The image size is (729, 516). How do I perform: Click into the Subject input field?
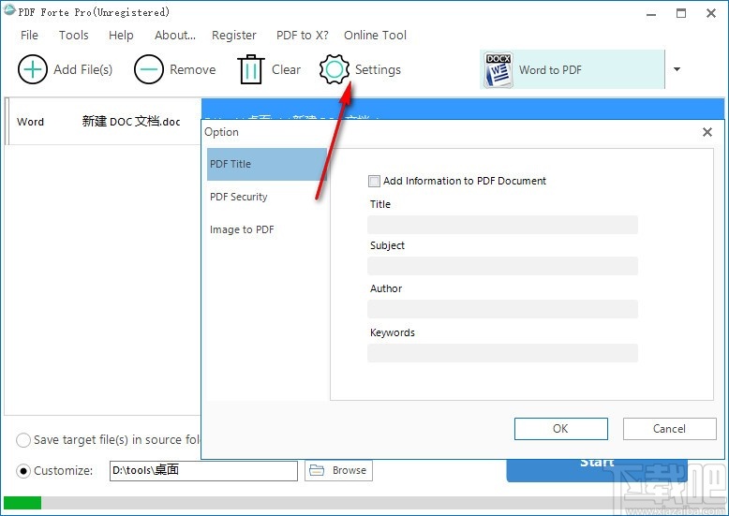pos(502,266)
